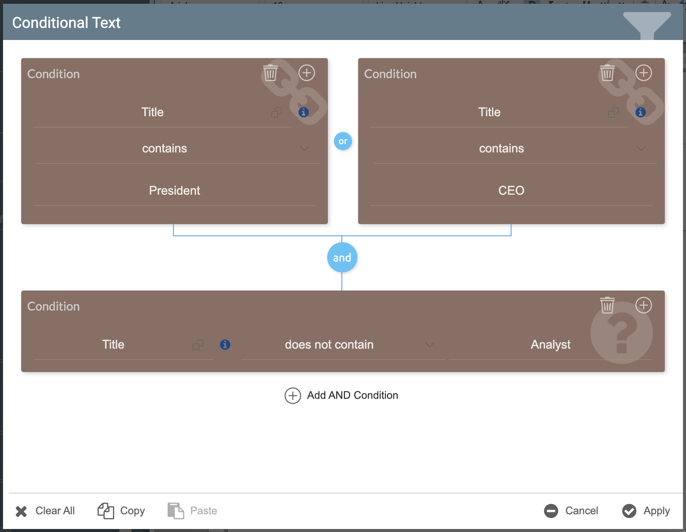686x532 pixels.
Task: Expand the 'contains' dropdown in the CEO condition
Action: click(x=641, y=148)
